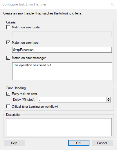Click the greyed-out error code text field
Image resolution: width=117 pixels, height=150 pixels.
point(62,34)
